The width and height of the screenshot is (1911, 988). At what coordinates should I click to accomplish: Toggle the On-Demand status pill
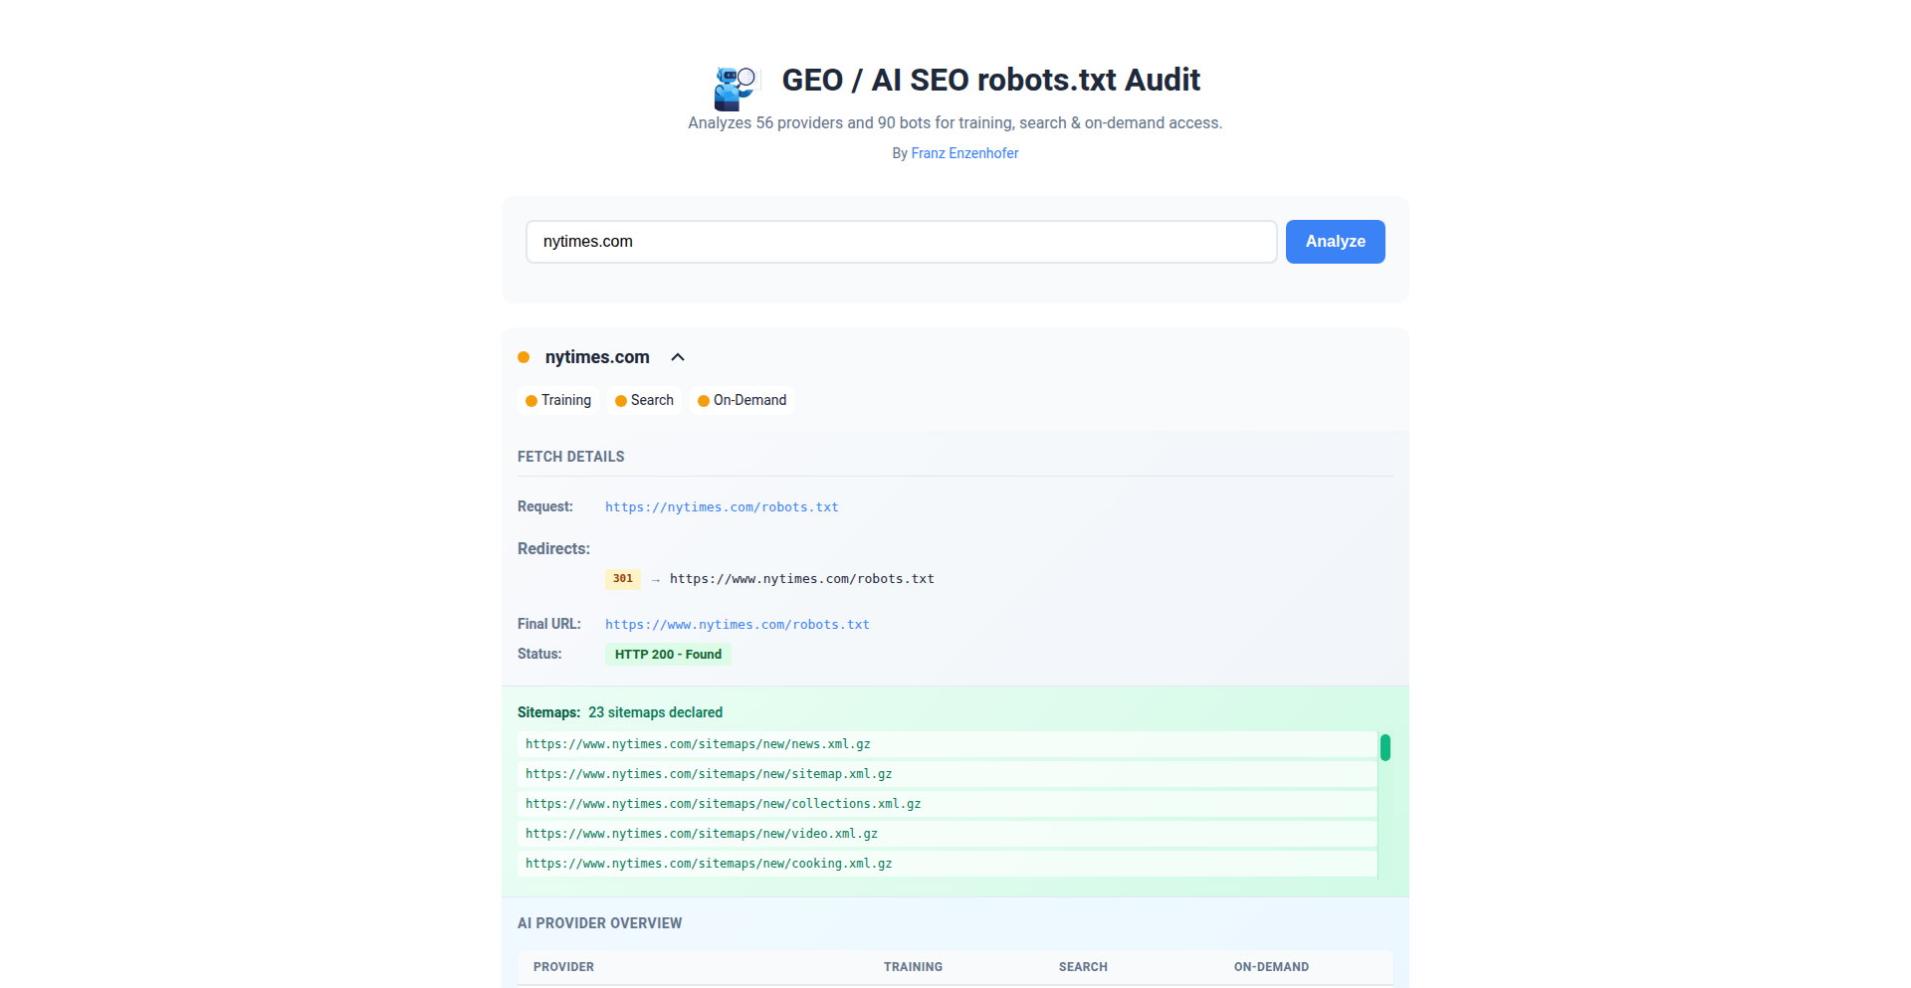(x=742, y=400)
